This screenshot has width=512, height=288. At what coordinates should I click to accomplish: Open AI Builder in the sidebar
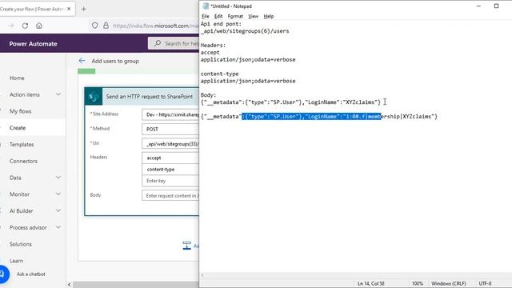coord(22,211)
